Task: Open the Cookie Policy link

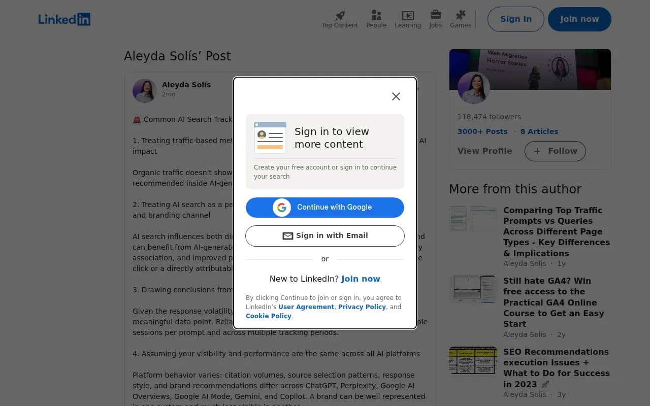Action: tap(269, 316)
